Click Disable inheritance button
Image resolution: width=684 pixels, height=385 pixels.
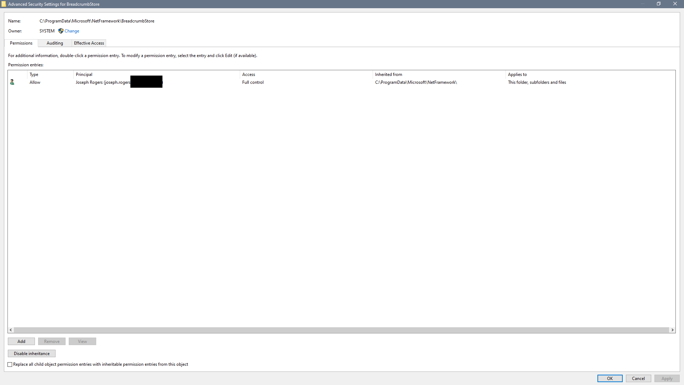tap(32, 354)
